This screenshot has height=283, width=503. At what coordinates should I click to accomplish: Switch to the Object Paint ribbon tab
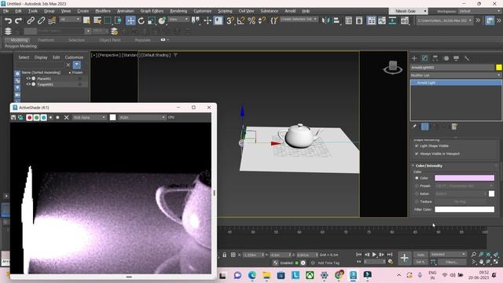pos(110,40)
